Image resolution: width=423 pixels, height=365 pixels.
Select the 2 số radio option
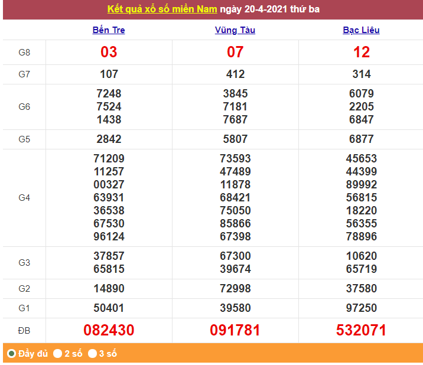(57, 353)
